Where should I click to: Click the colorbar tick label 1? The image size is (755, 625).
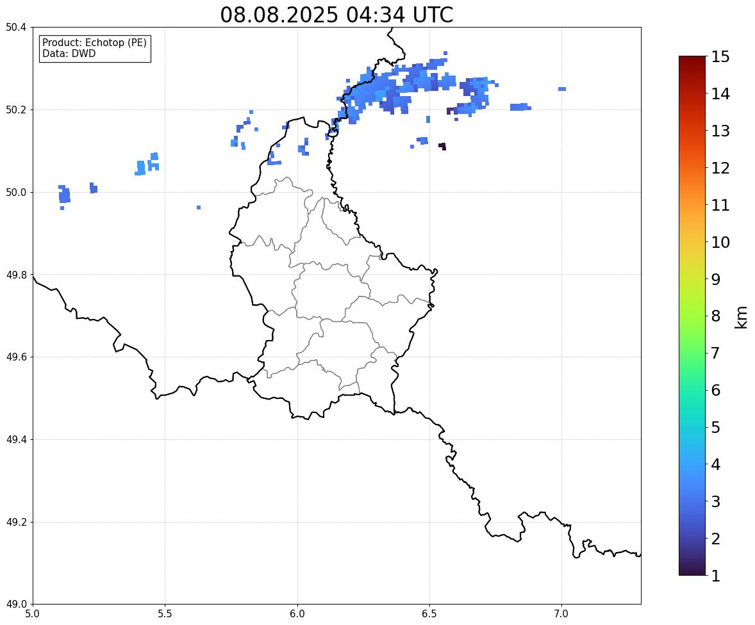coord(716,576)
